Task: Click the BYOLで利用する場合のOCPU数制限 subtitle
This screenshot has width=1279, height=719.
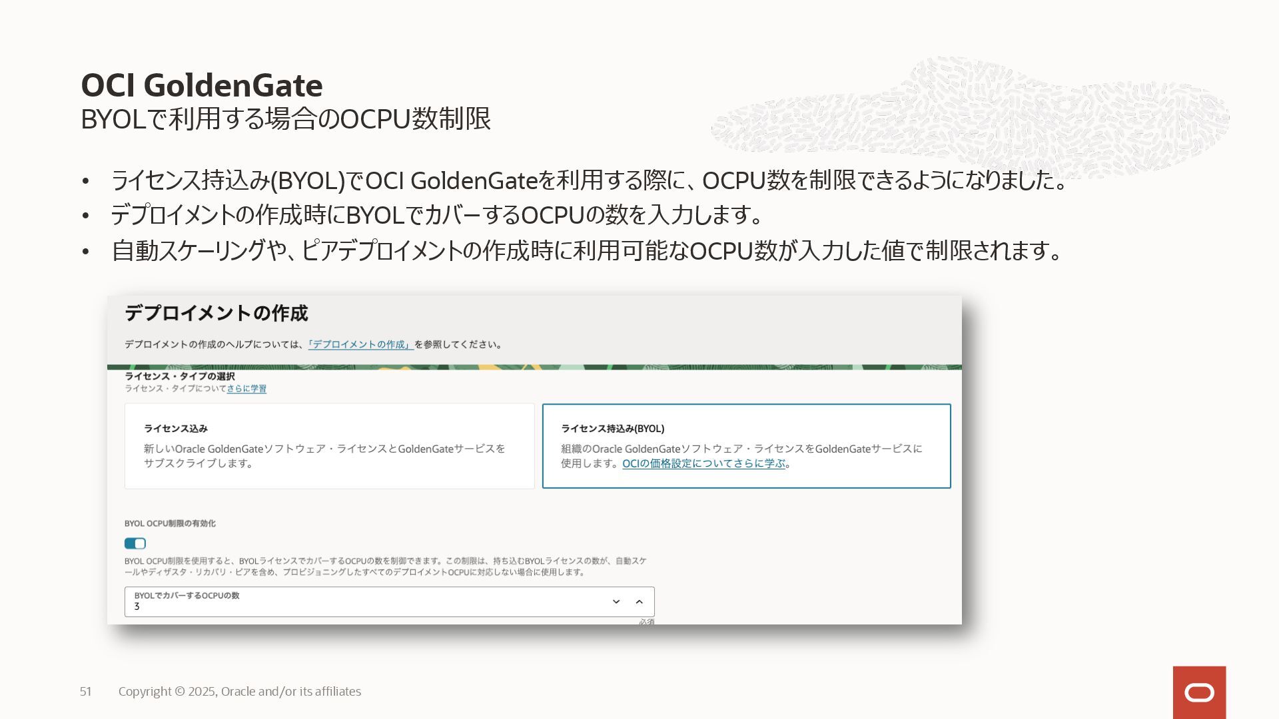Action: [x=286, y=119]
